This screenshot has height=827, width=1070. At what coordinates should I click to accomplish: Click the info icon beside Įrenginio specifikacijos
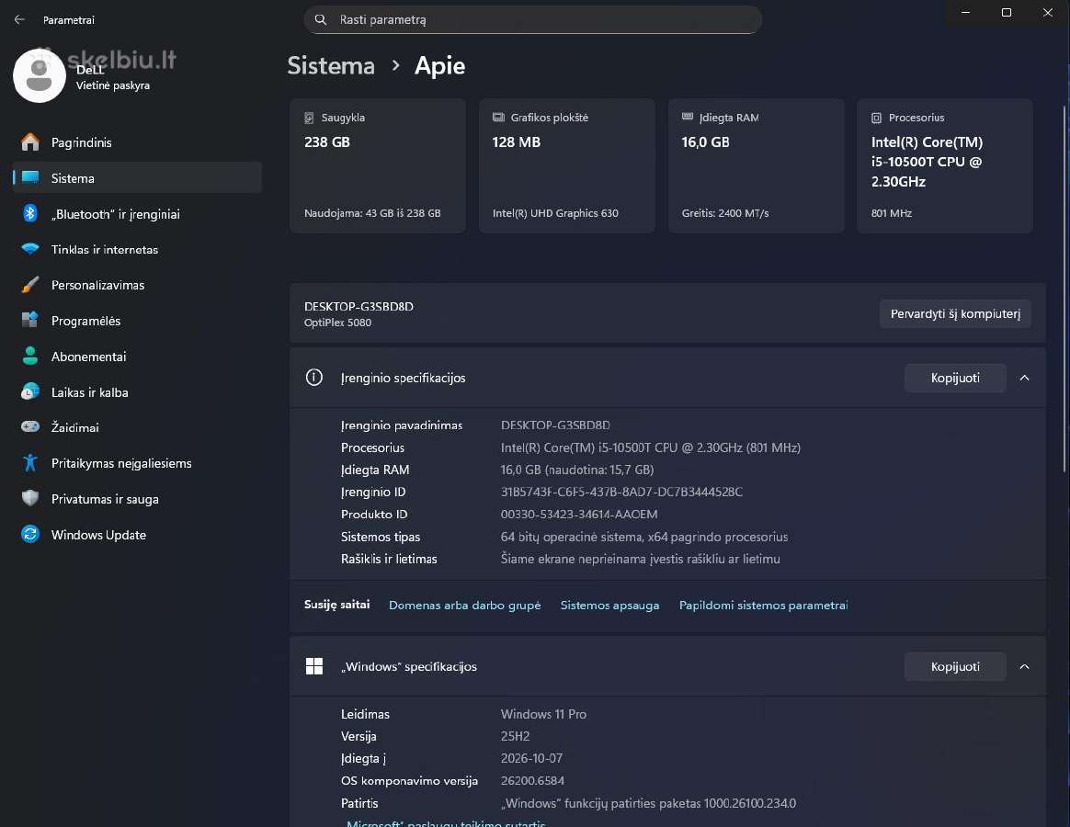pyautogui.click(x=313, y=378)
